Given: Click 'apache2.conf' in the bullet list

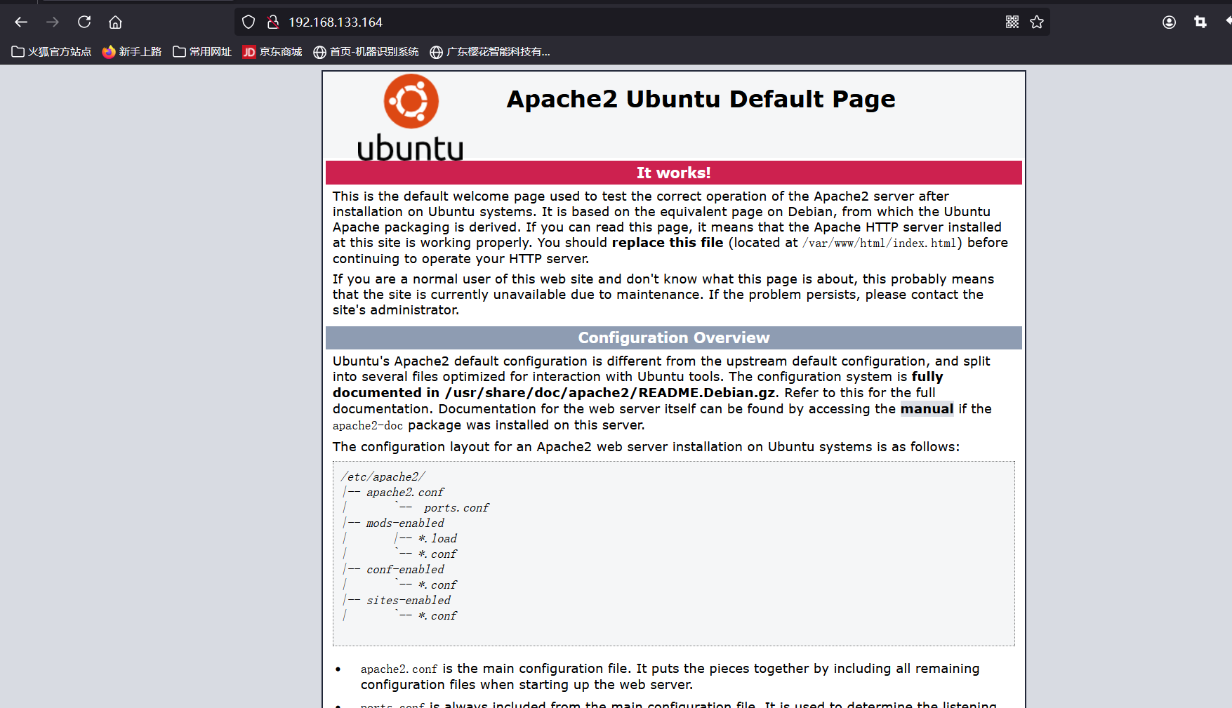Looking at the screenshot, I should (x=399, y=669).
